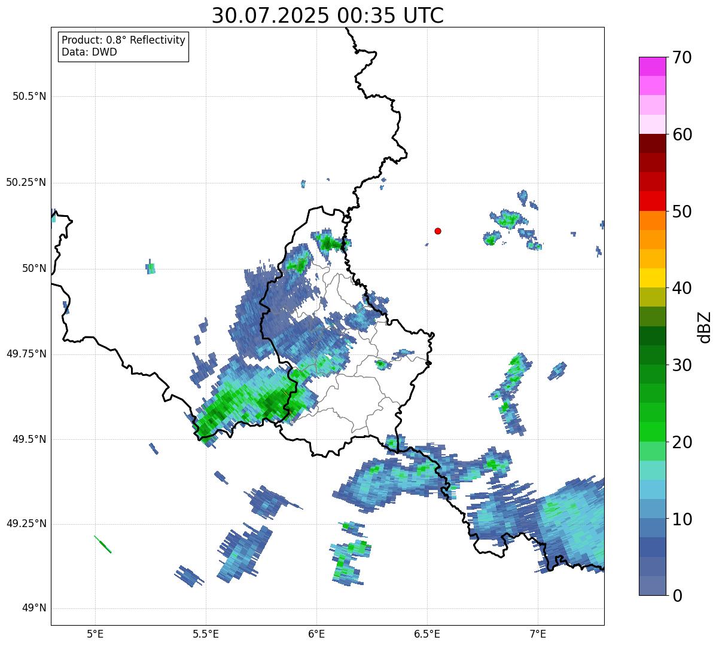Click the 50.25°N latitude label
This screenshot has width=719, height=646.
[x=26, y=182]
